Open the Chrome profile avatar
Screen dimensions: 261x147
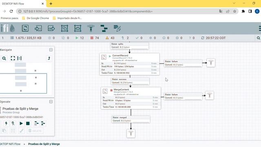click(x=257, y=11)
